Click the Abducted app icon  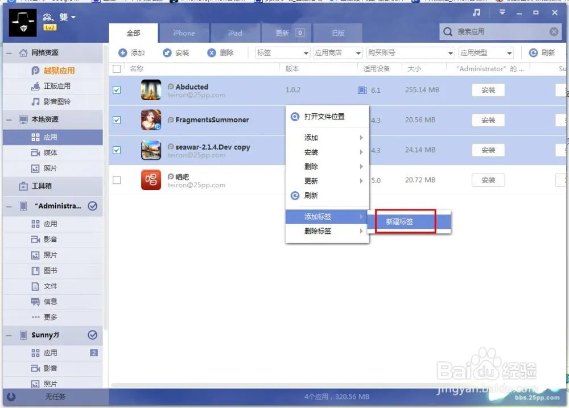point(151,90)
